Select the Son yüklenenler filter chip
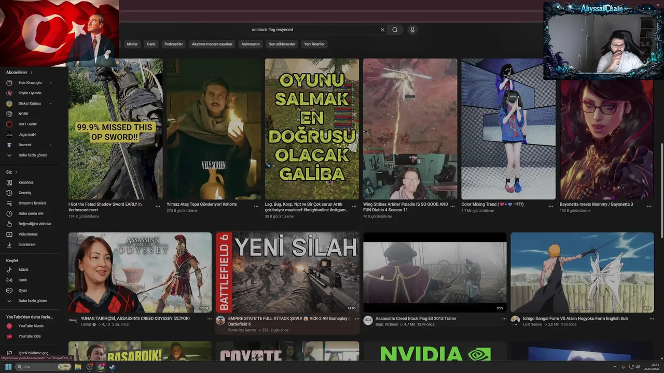 pyautogui.click(x=282, y=44)
